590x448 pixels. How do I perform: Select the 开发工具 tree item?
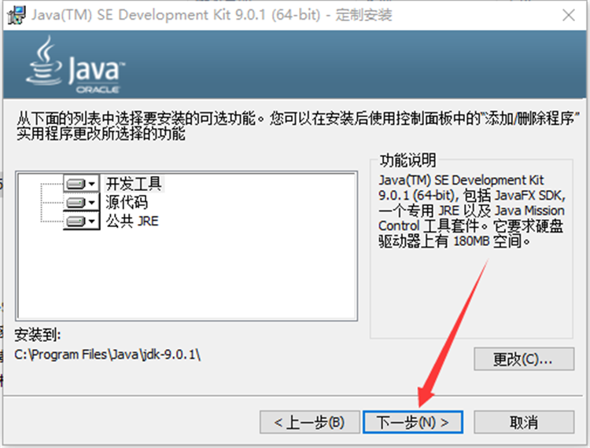click(x=134, y=184)
